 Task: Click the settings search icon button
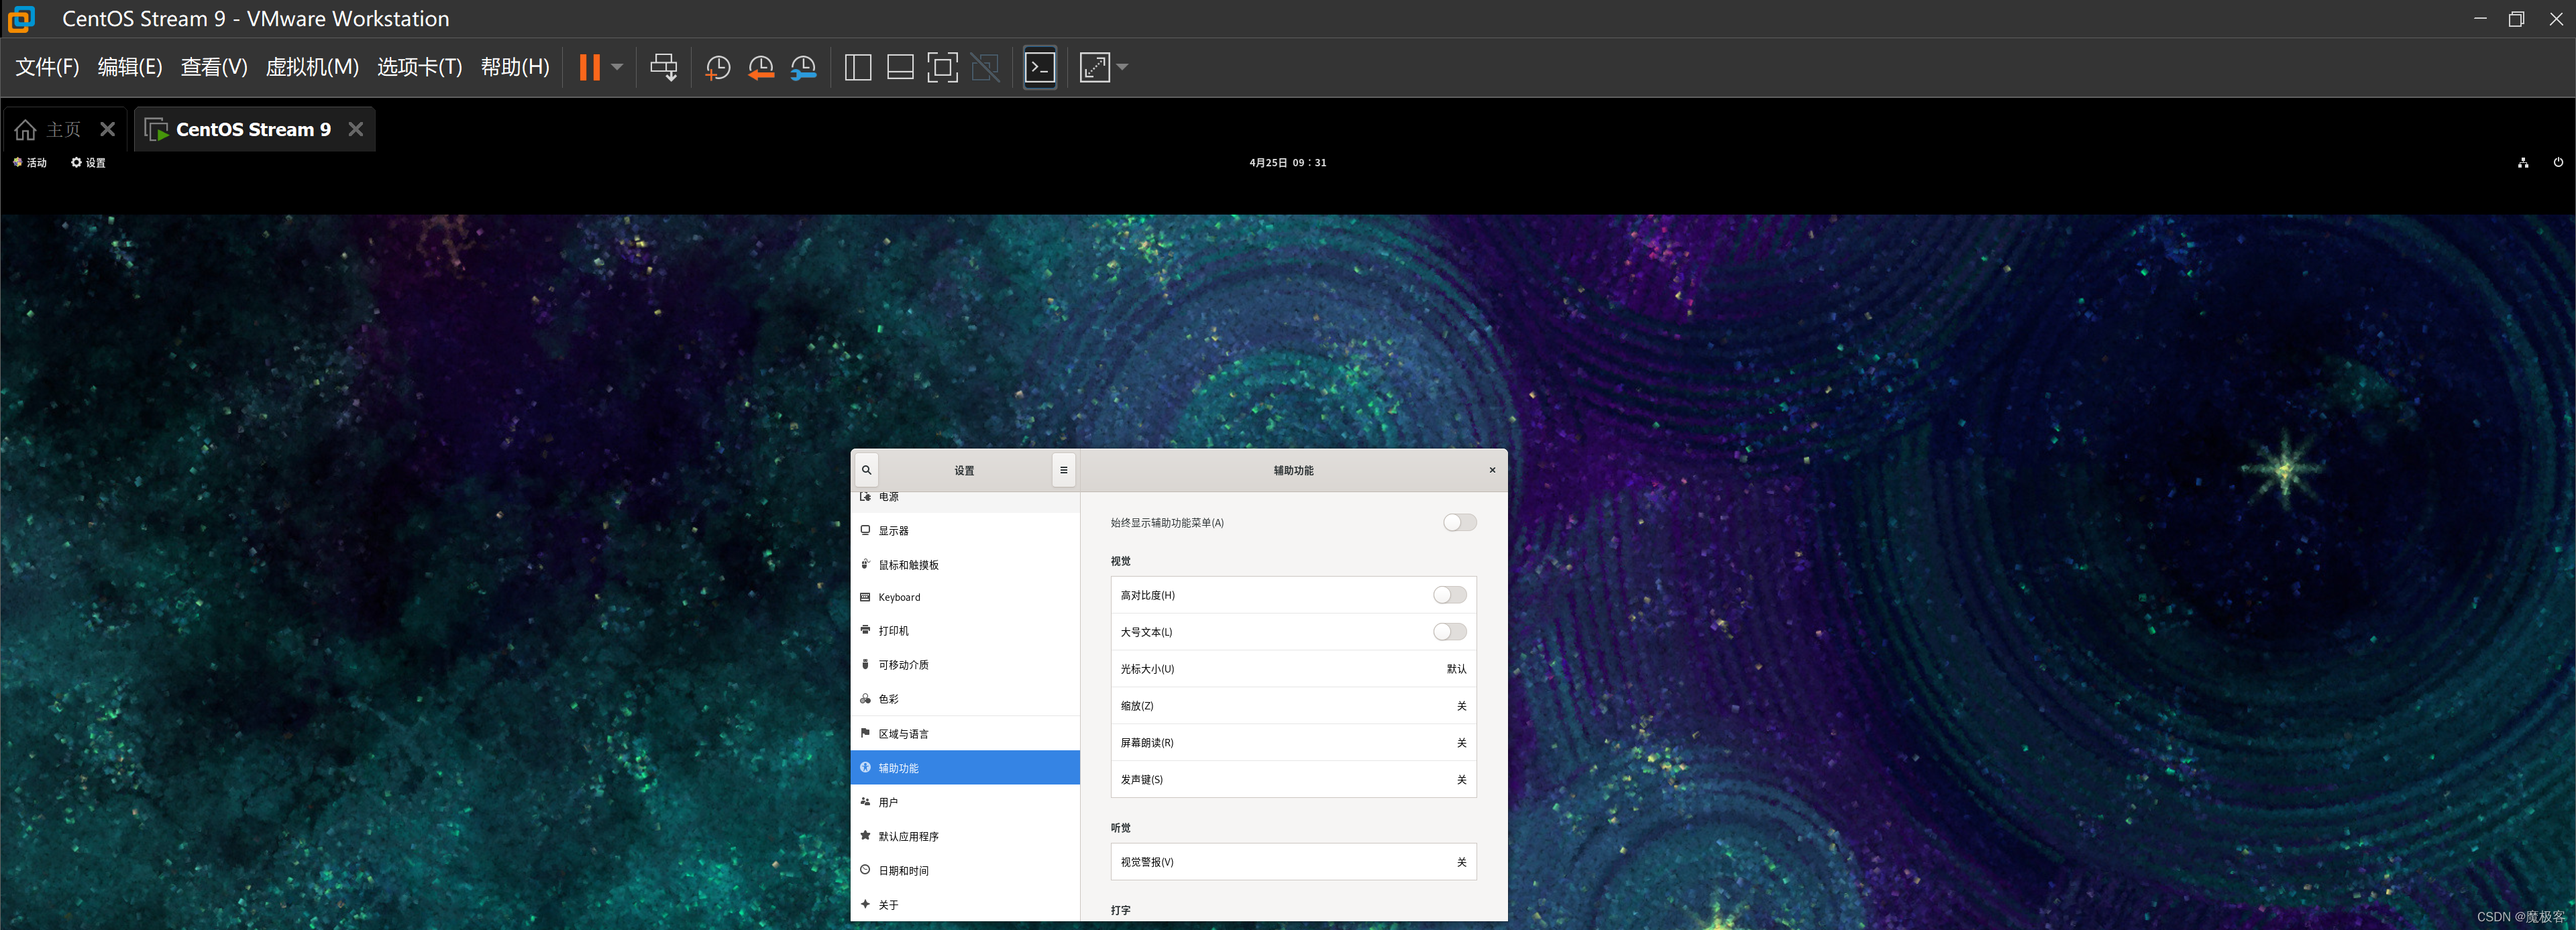click(866, 470)
